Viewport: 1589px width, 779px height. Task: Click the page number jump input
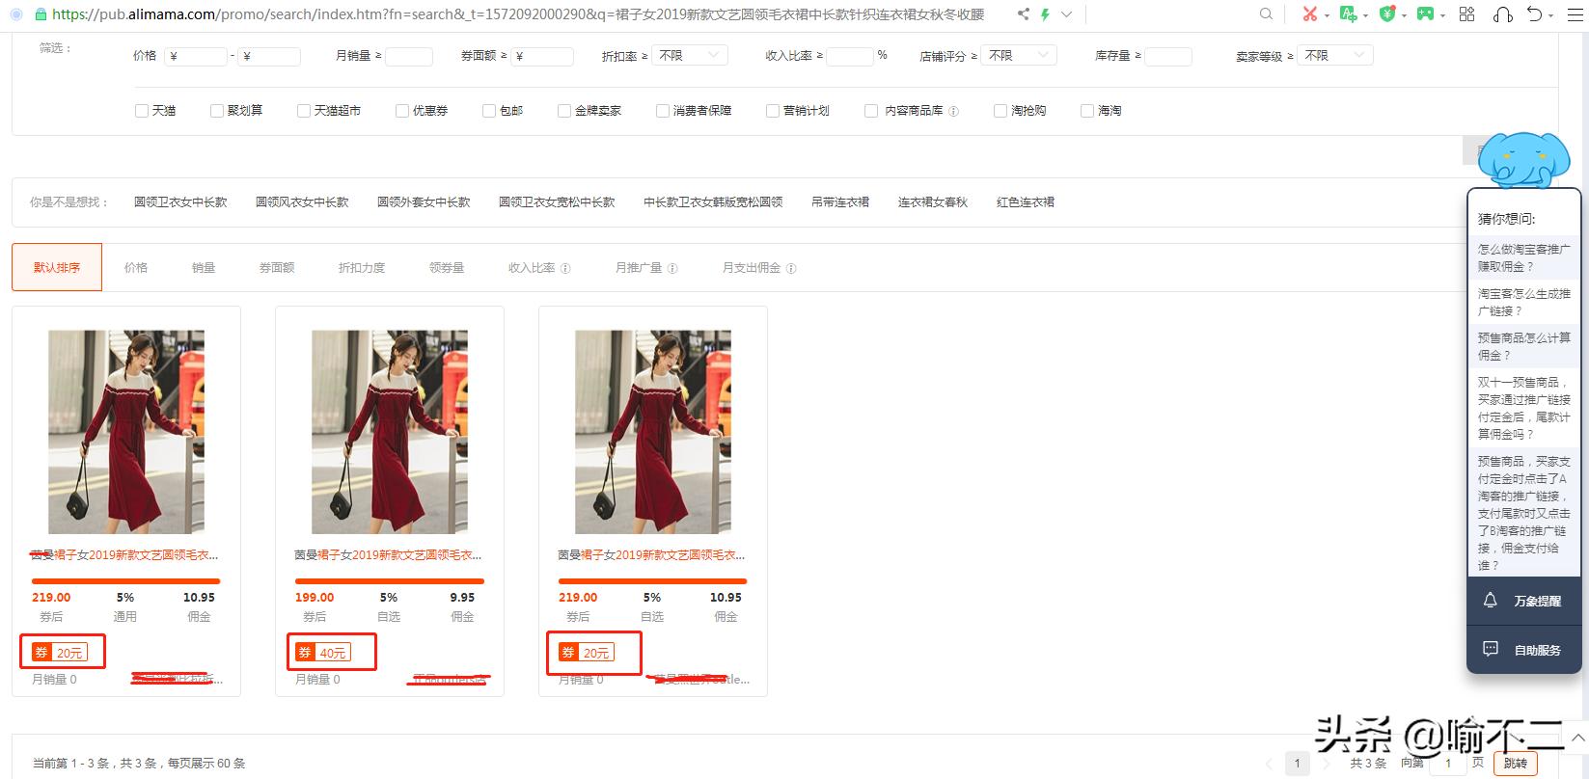(x=1448, y=764)
